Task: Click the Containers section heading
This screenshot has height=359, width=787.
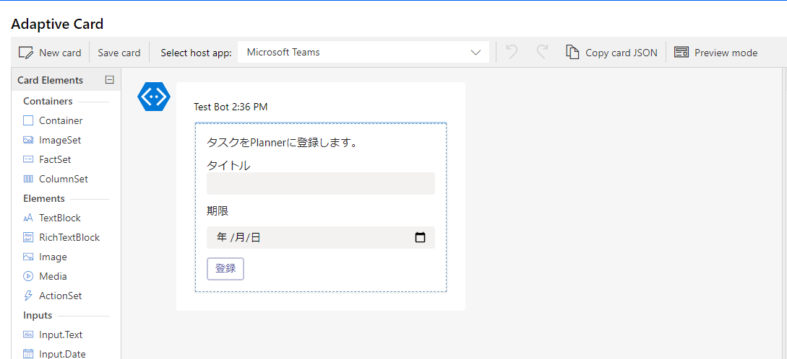Action: [48, 101]
